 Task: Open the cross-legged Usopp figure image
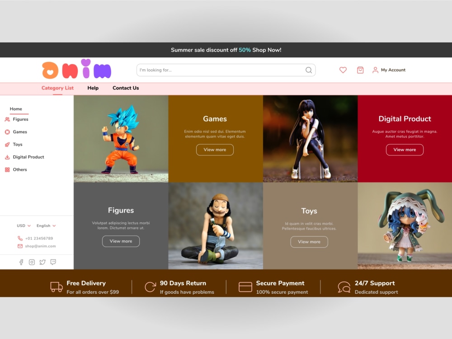(x=216, y=226)
